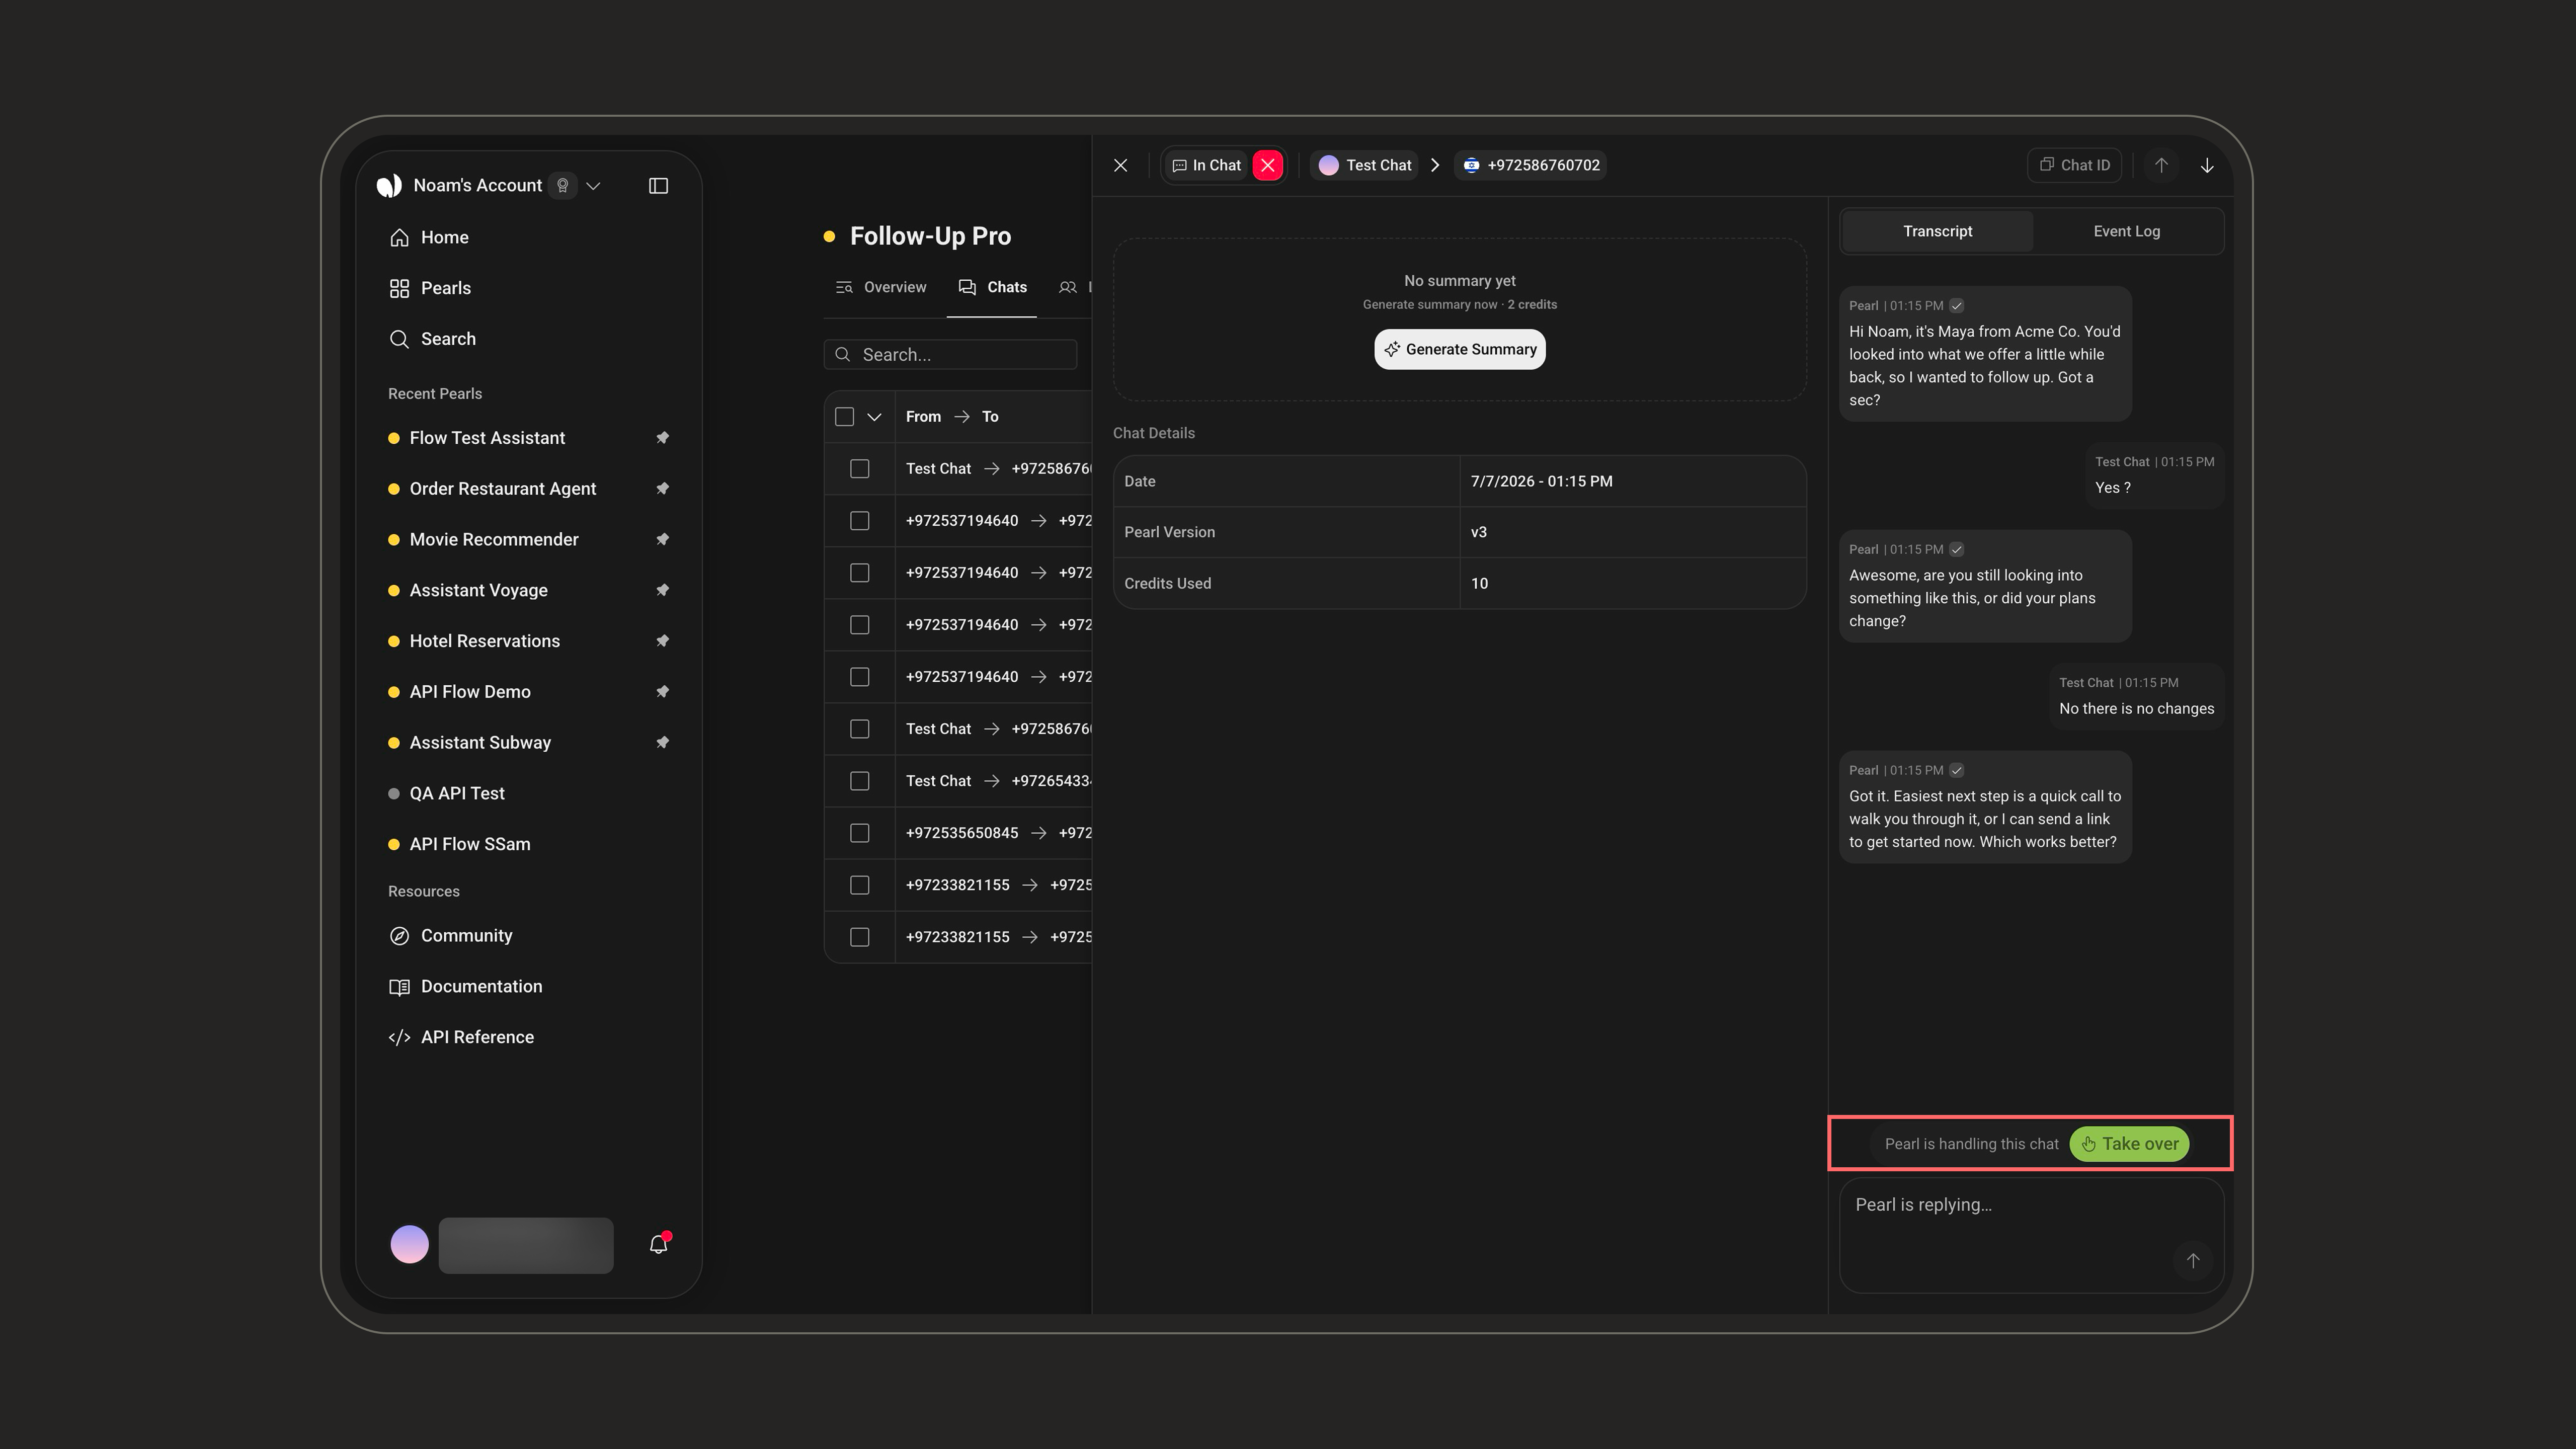
Task: Click the blurred username placeholder
Action: point(526,1245)
